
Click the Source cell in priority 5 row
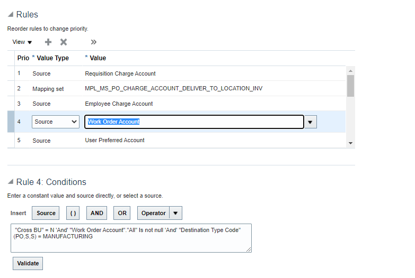[x=41, y=141]
